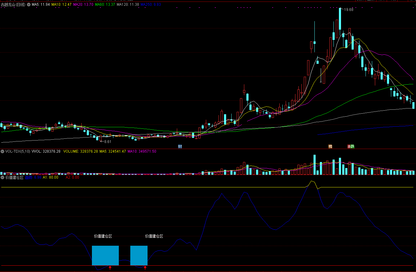This screenshot has width=416, height=272.
Task: Click the A2: 0.00 value
Action: click(73, 178)
